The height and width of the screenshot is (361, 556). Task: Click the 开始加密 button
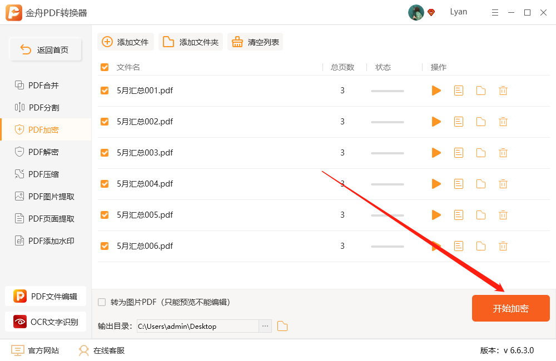(x=510, y=308)
